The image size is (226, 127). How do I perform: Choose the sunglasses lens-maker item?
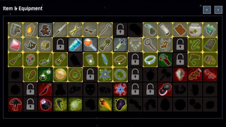pos(90,30)
